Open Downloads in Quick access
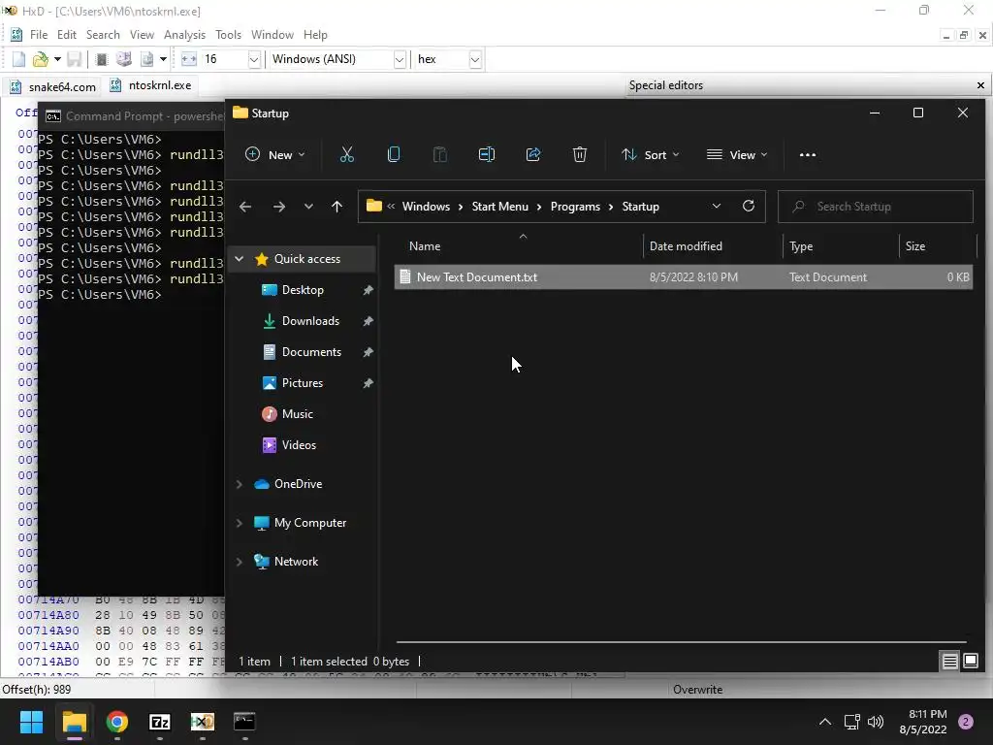The height and width of the screenshot is (745, 993). pos(310,321)
